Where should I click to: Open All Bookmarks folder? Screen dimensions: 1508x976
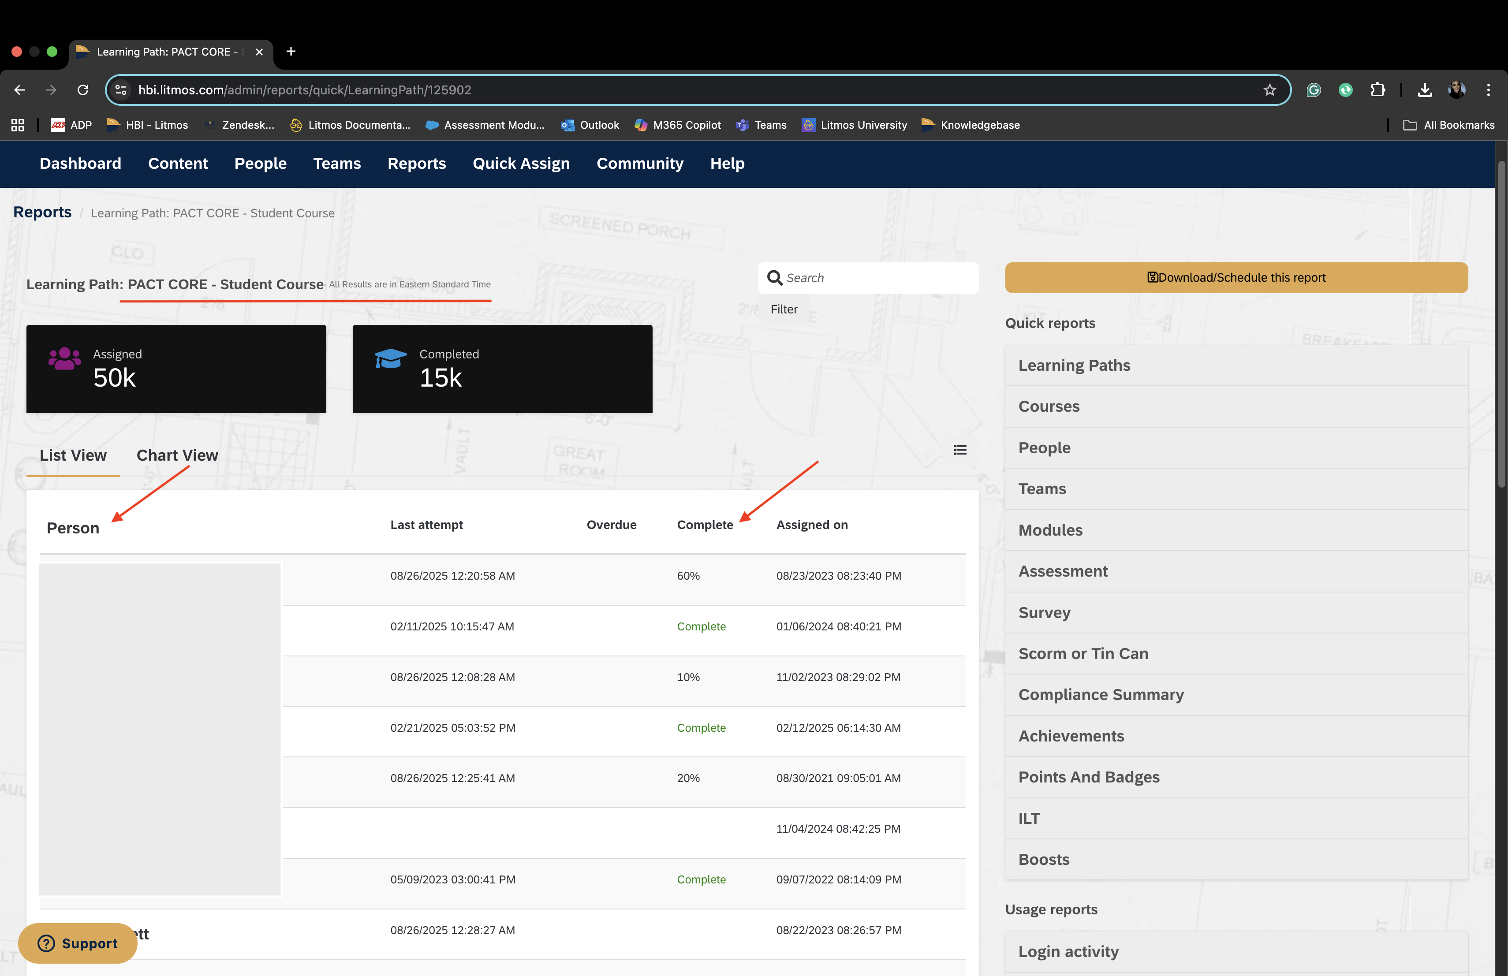click(1448, 125)
